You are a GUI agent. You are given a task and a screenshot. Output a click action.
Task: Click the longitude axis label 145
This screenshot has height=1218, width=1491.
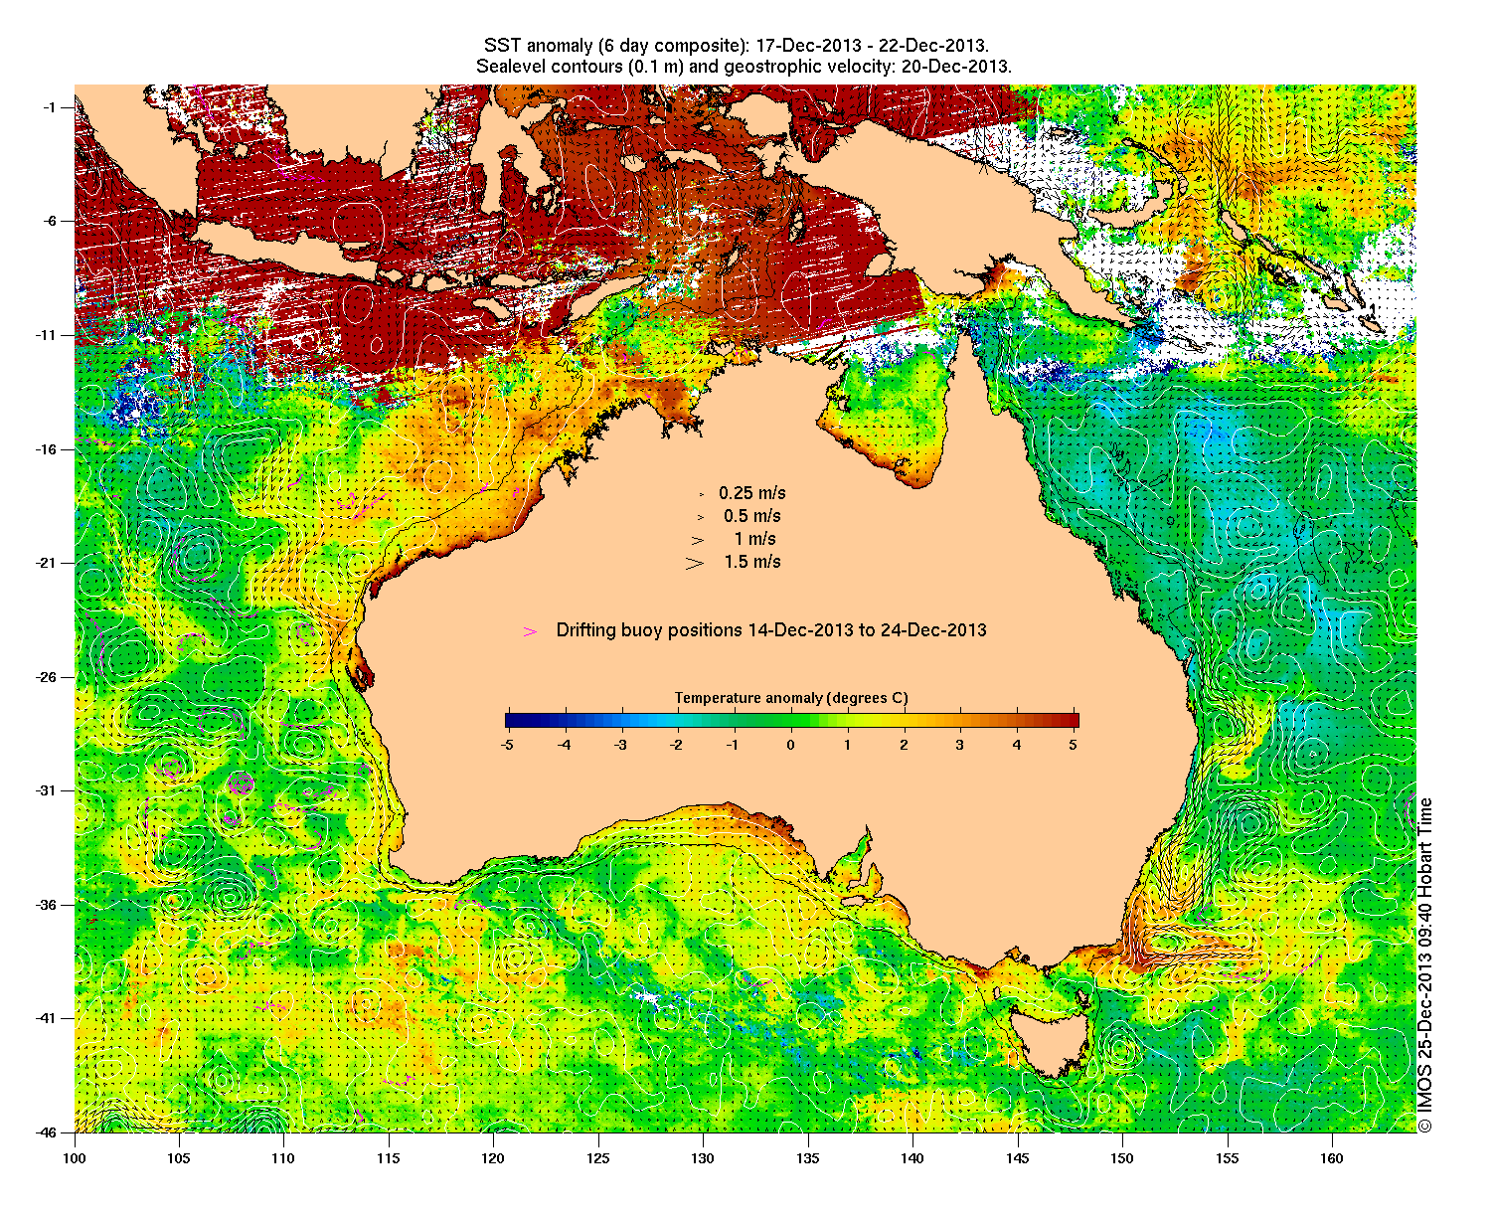click(1017, 1158)
